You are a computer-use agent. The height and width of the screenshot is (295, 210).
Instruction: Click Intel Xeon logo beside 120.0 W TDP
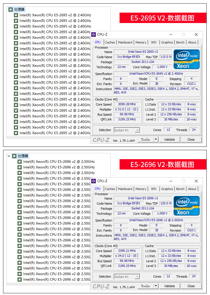(186, 206)
